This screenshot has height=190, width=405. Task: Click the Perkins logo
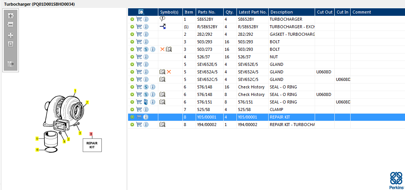(x=396, y=180)
